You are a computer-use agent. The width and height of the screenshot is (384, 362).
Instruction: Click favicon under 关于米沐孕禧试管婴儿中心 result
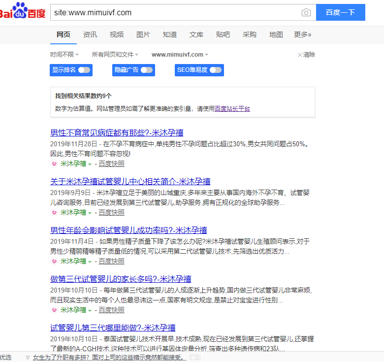coord(54,212)
